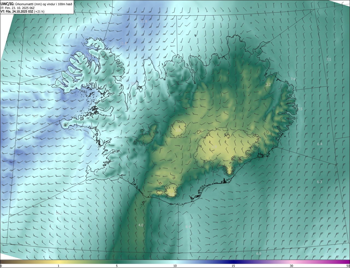The height and width of the screenshot is (268, 350).
Task: Click the 0 tick label on the color scale
Action: coord(1,266)
